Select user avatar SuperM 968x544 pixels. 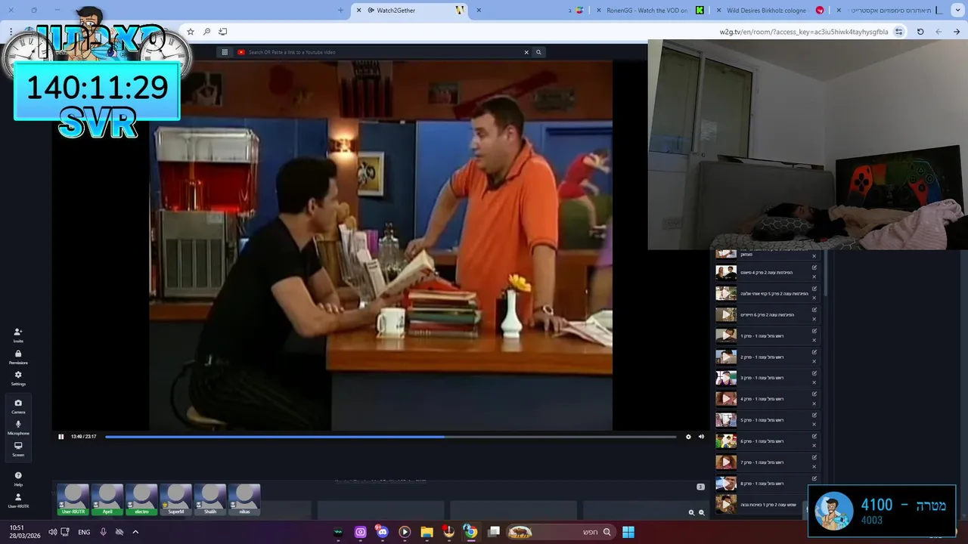[175, 499]
